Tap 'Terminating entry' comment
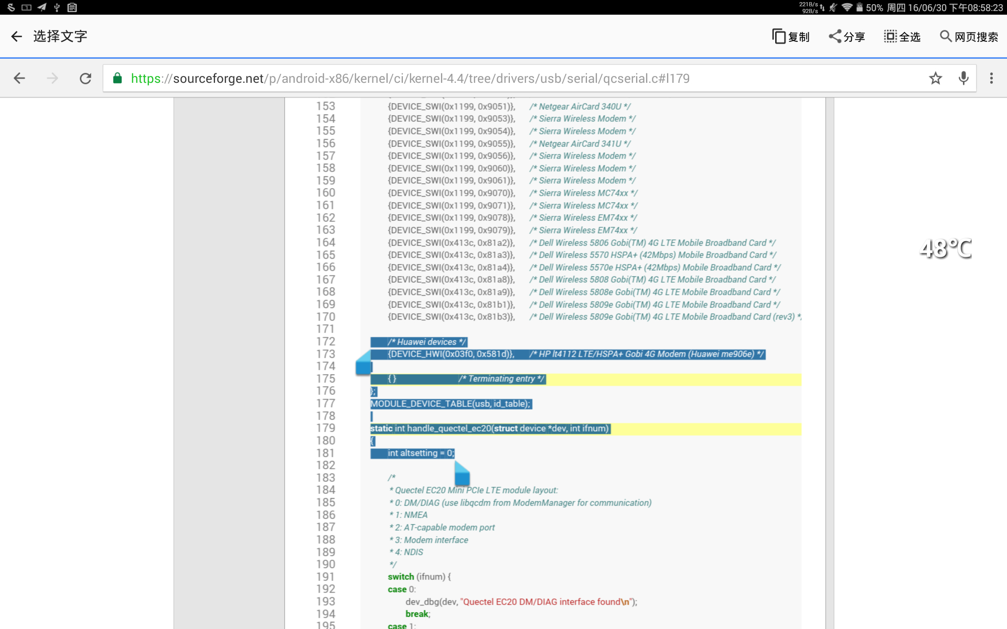Image resolution: width=1007 pixels, height=629 pixels. (x=502, y=378)
